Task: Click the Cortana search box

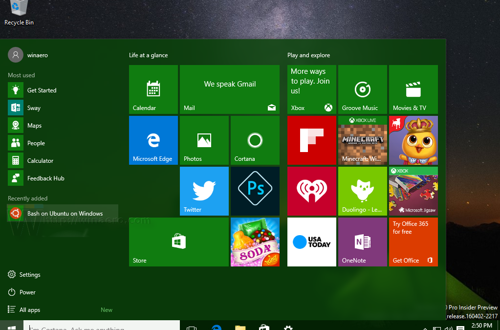Action: pyautogui.click(x=98, y=327)
